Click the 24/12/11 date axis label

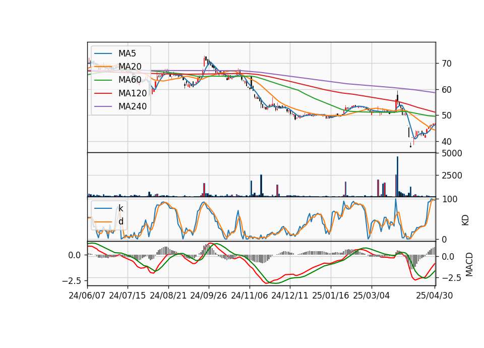click(290, 296)
